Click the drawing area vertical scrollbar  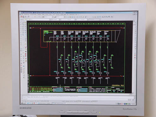coord(134,57)
